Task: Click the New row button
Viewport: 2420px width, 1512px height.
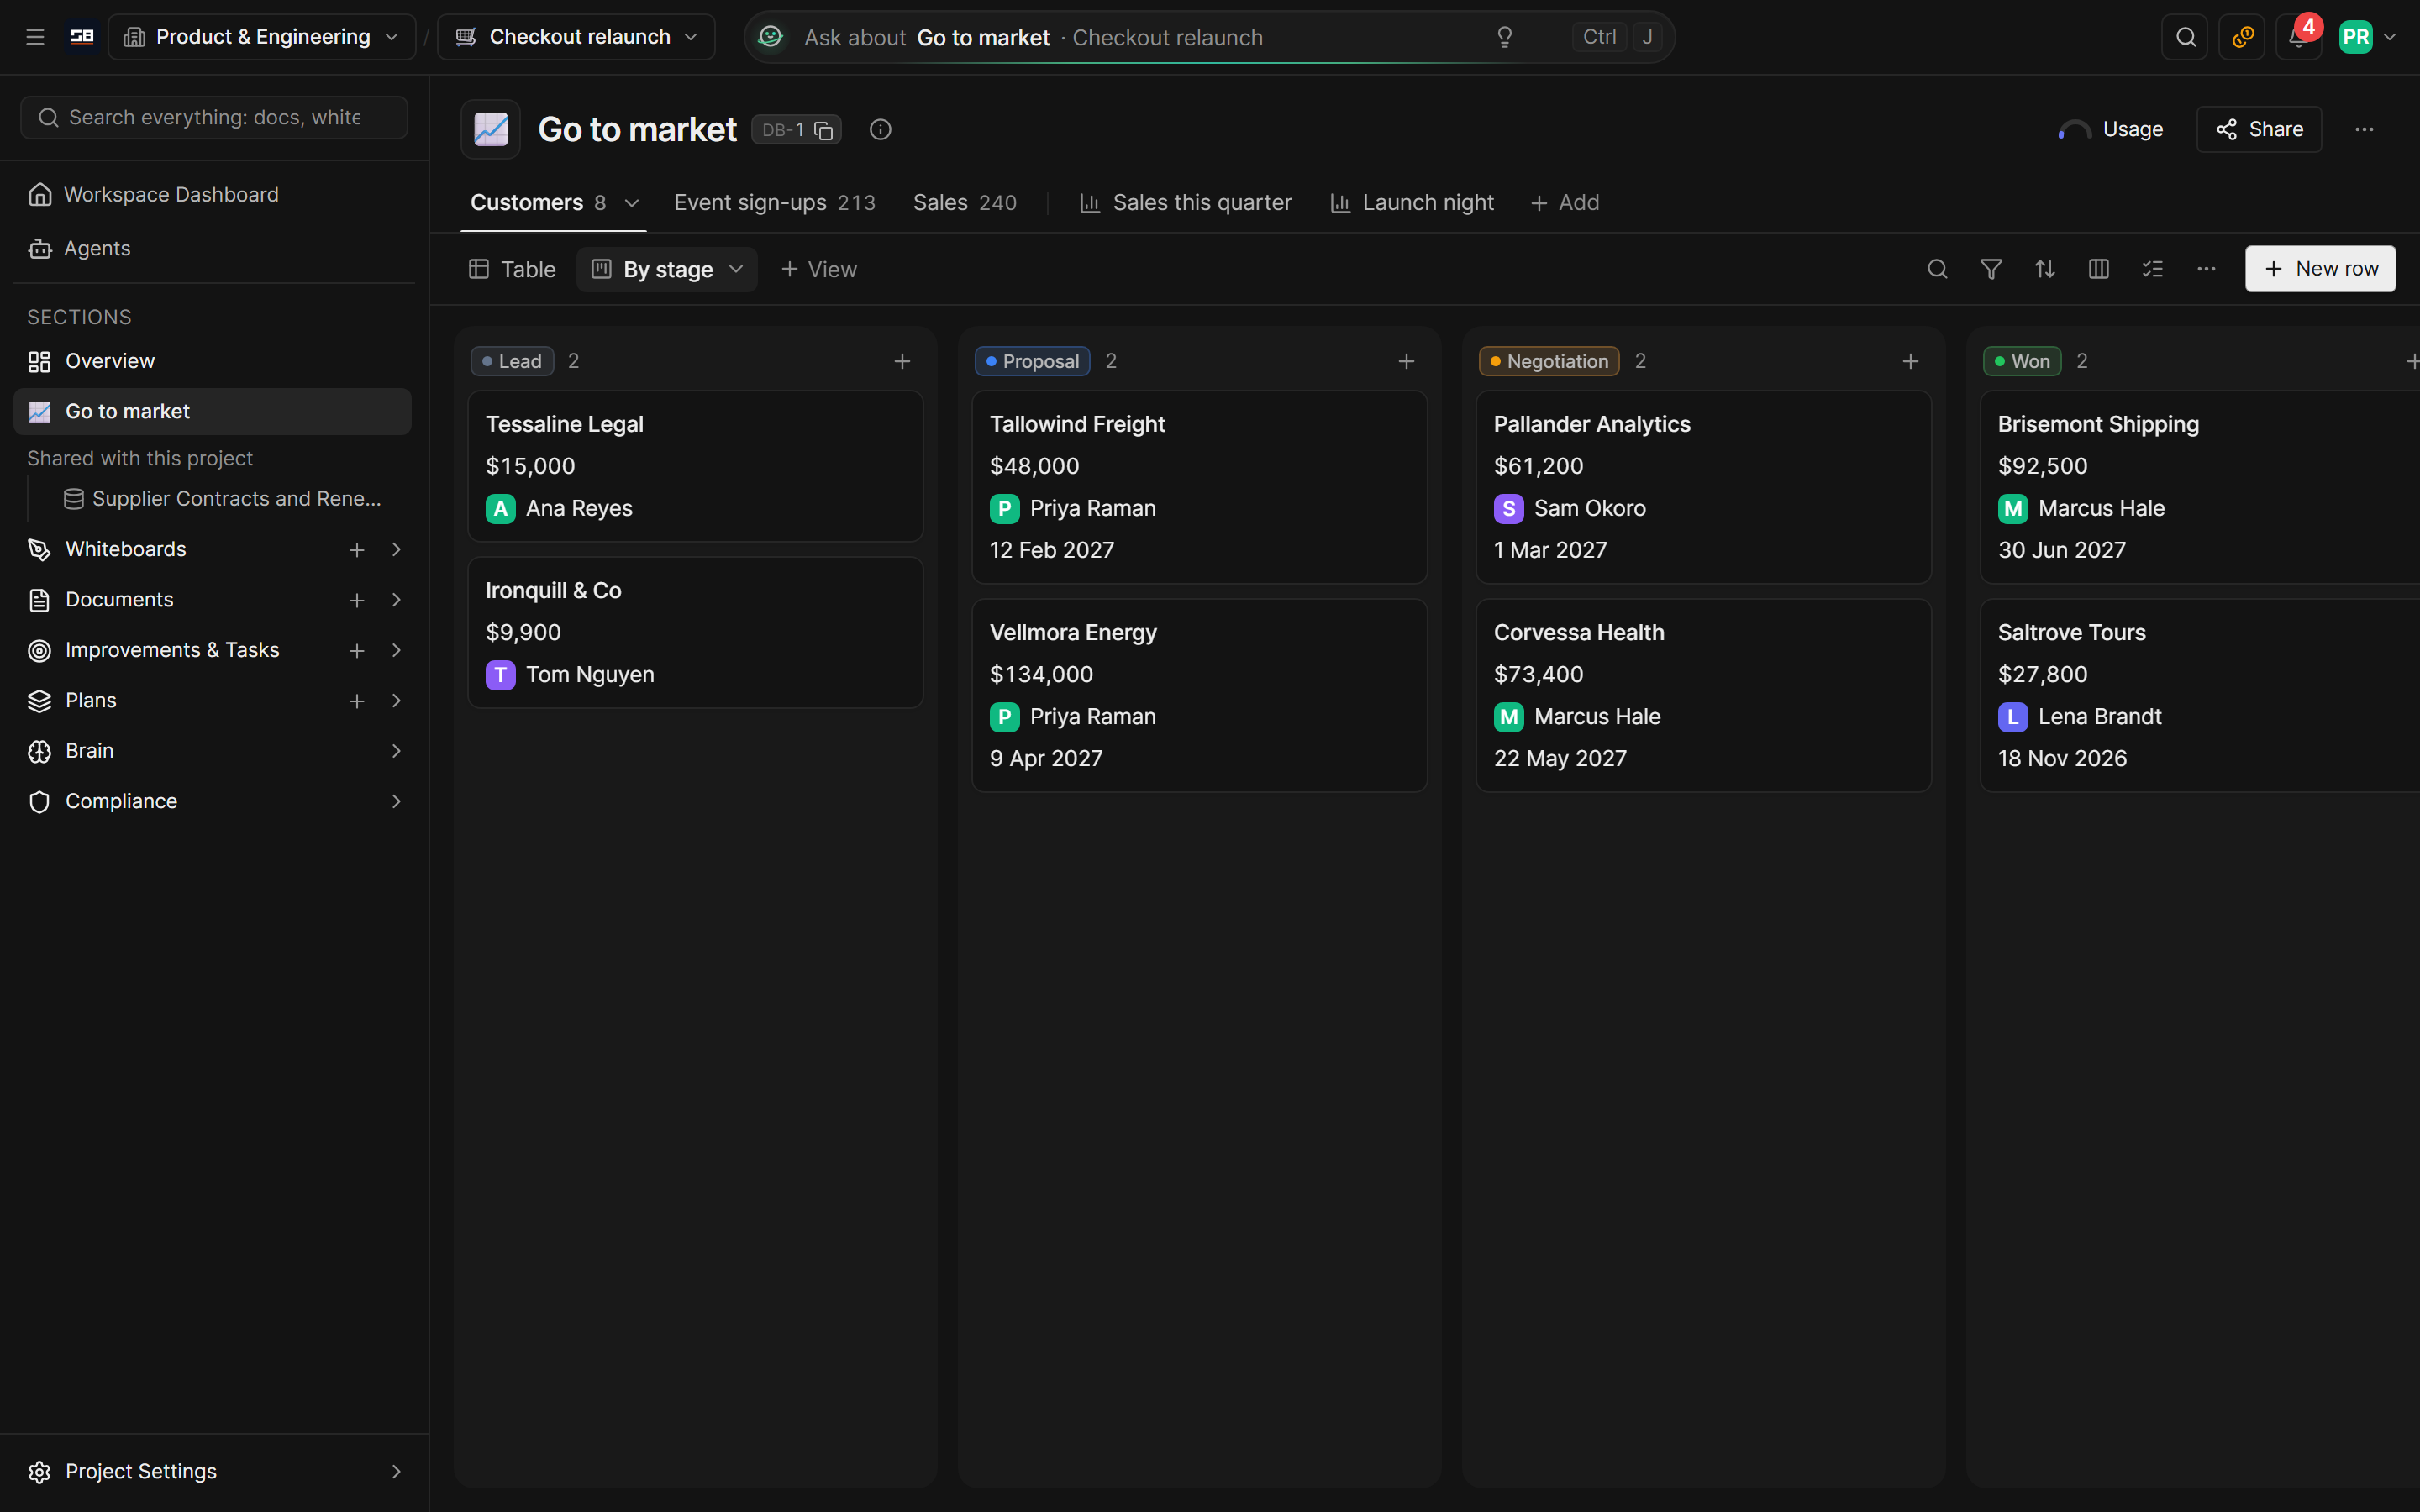Action: point(2320,269)
